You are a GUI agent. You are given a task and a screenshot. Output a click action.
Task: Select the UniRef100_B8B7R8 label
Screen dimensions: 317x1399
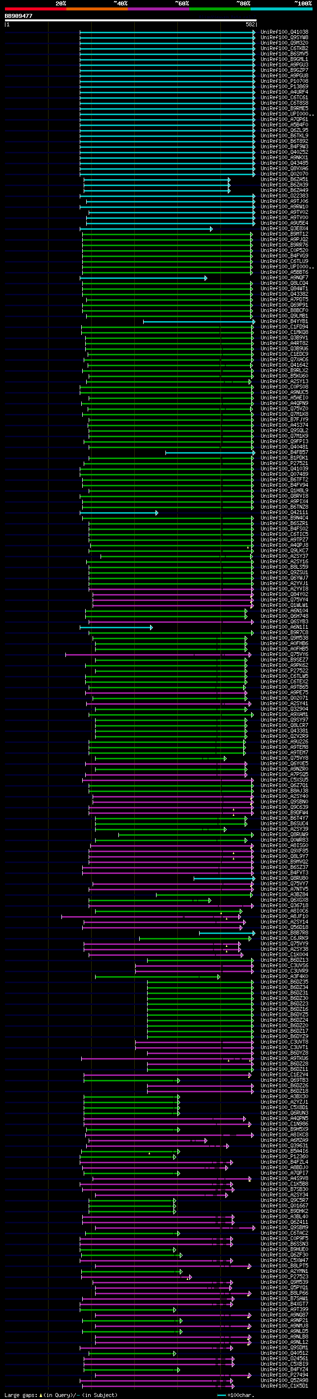[x=284, y=933]
